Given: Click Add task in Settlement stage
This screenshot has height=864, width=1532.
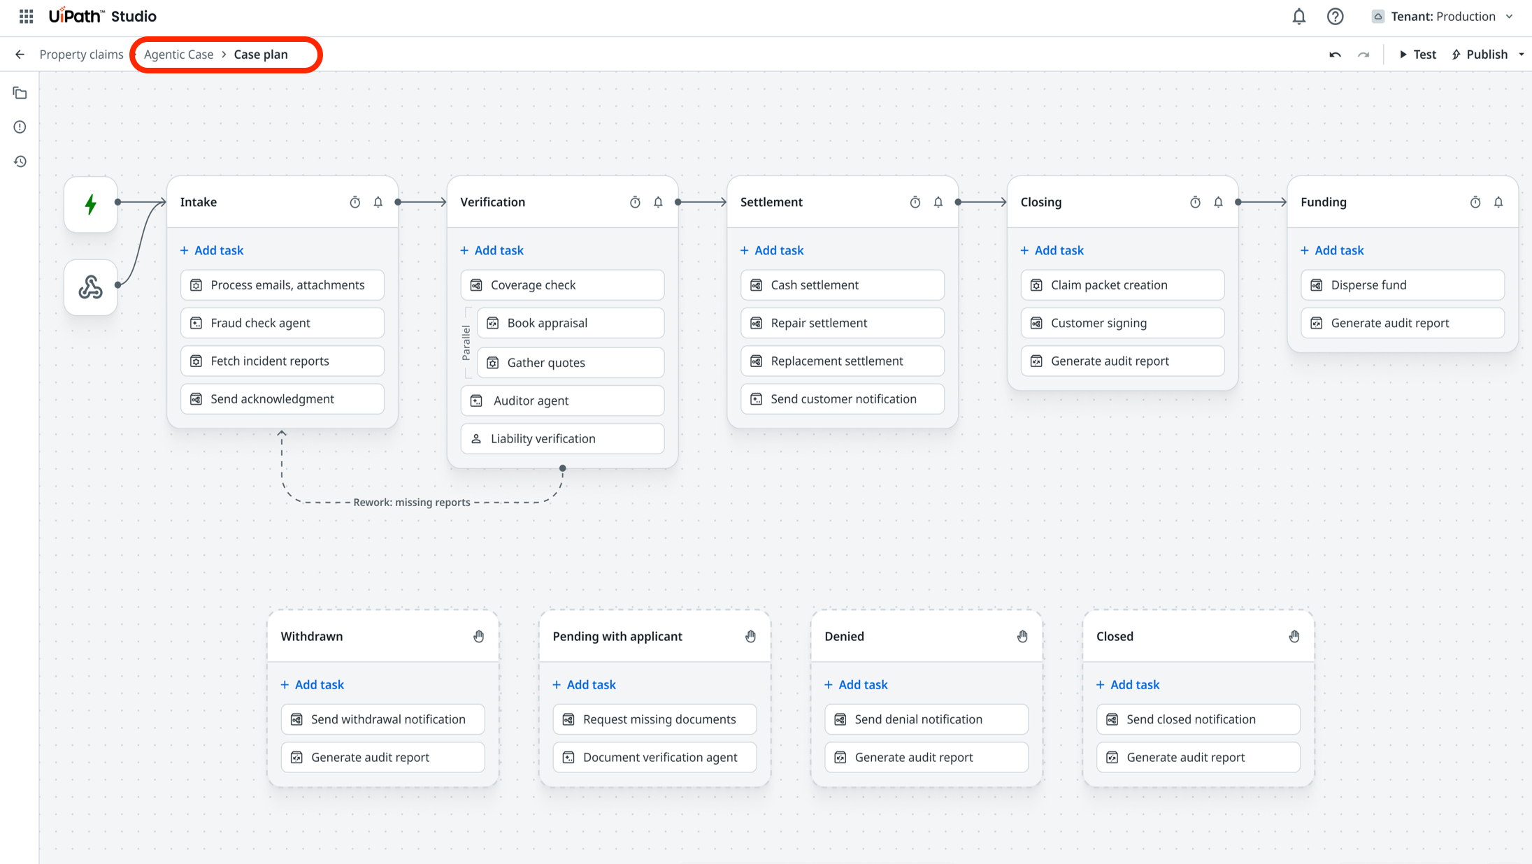Looking at the screenshot, I should (x=772, y=250).
